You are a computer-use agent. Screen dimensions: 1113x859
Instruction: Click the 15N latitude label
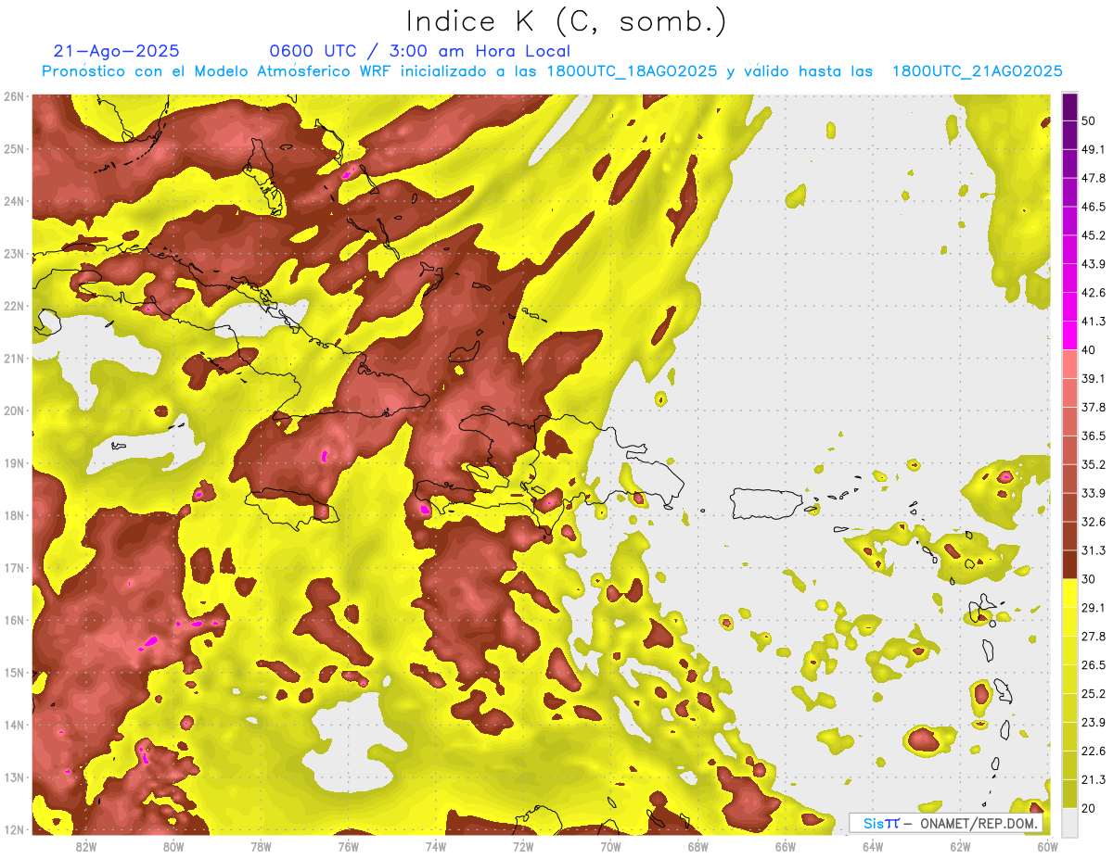14,673
